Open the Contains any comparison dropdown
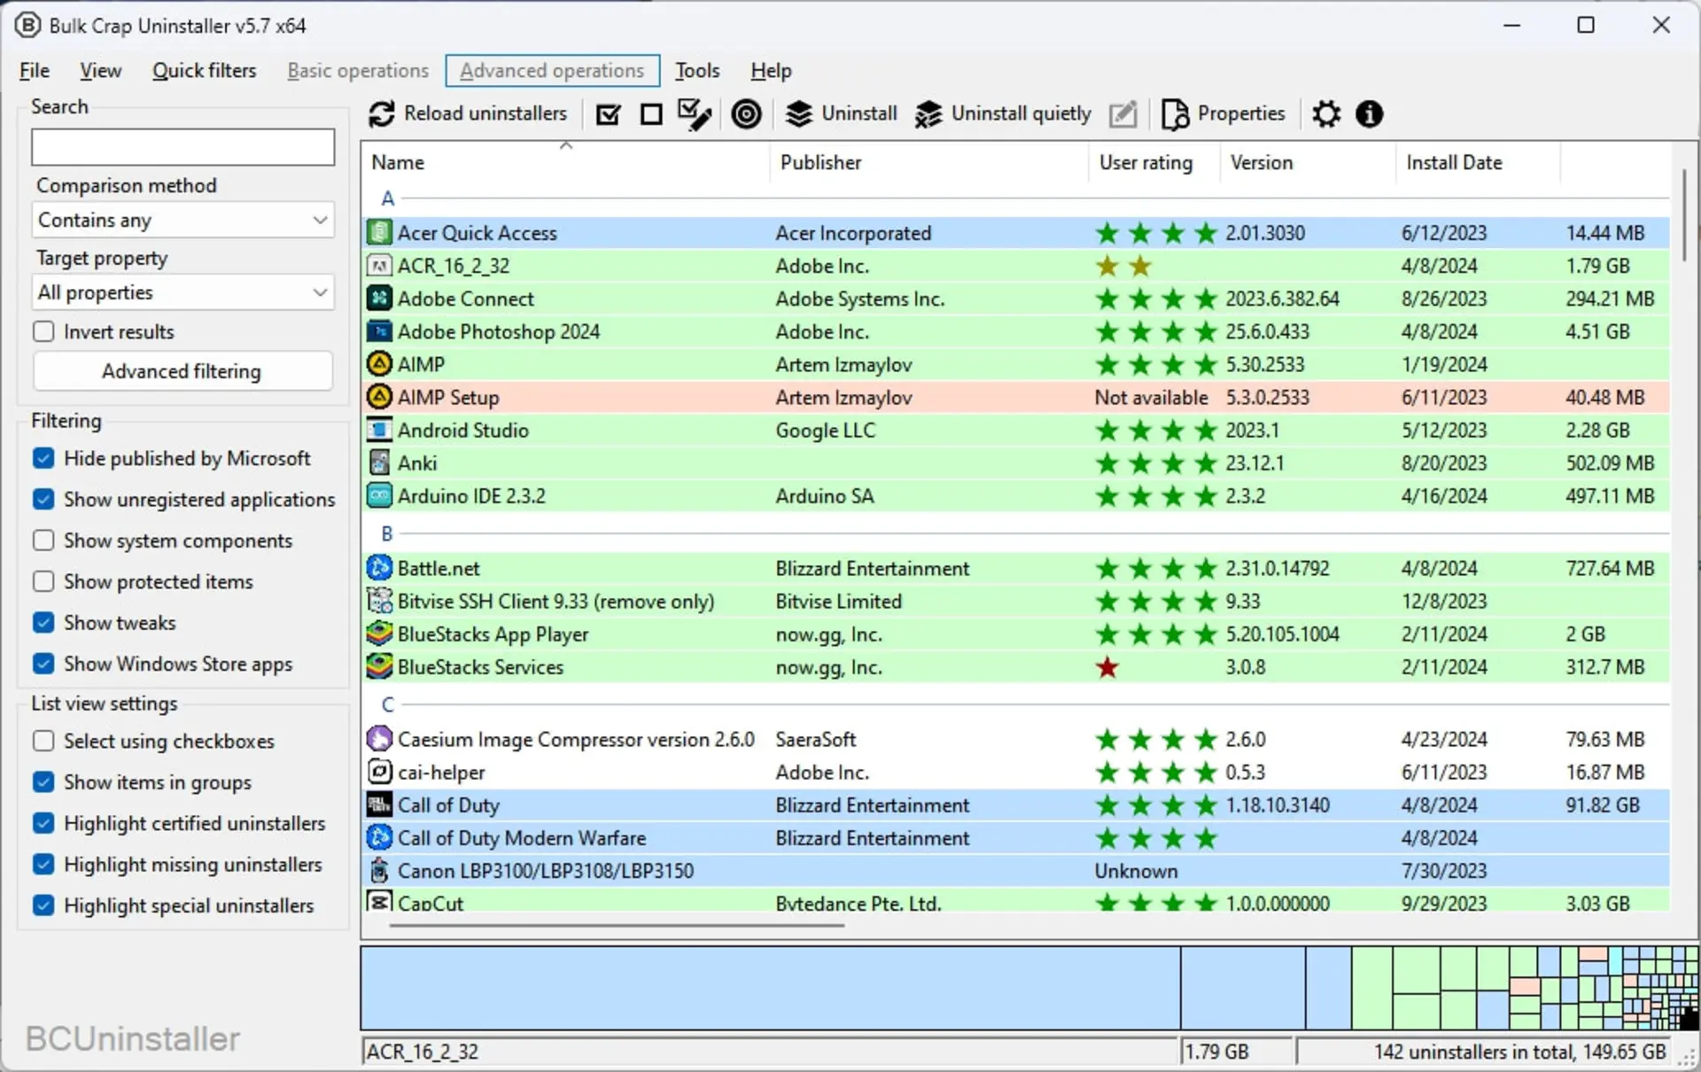The width and height of the screenshot is (1701, 1072). [x=183, y=220]
